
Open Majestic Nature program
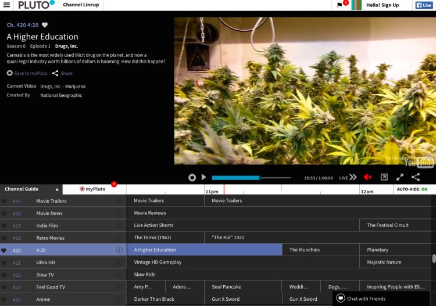pos(395,262)
